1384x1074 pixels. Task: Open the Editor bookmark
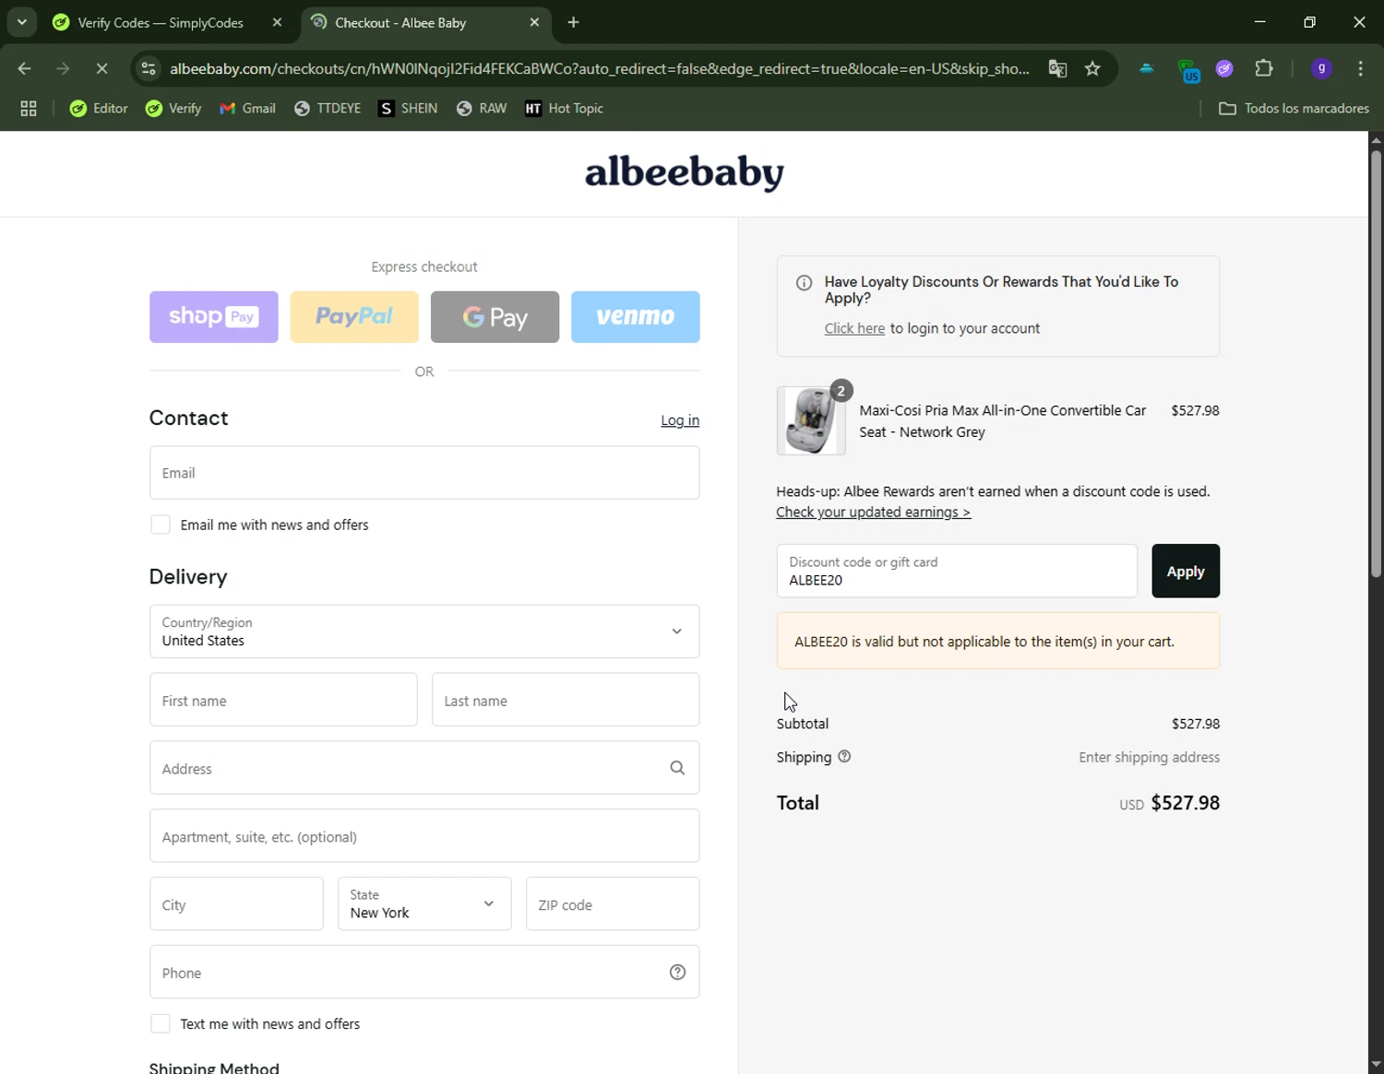tap(99, 109)
